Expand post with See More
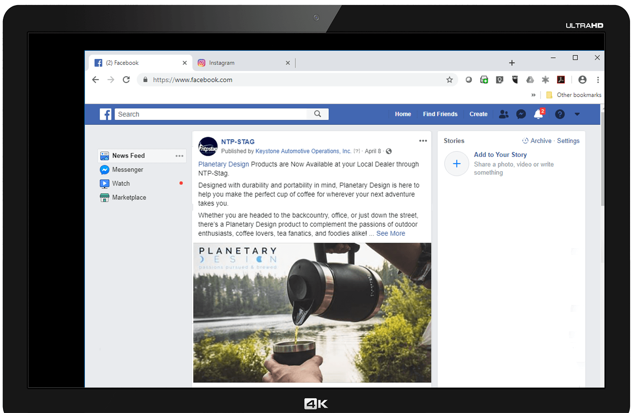 [x=391, y=233]
